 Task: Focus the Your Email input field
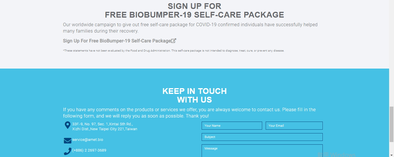click(x=294, y=126)
